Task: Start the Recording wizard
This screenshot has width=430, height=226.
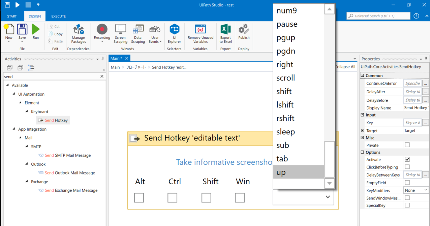Action: (x=102, y=33)
